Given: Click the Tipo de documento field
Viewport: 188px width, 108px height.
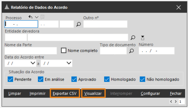Looking at the screenshot, I should tap(113, 51).
